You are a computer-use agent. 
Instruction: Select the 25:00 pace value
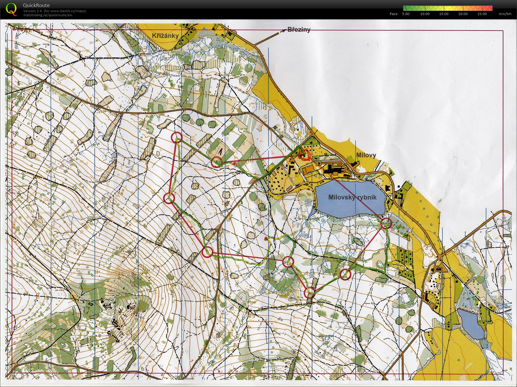click(482, 14)
